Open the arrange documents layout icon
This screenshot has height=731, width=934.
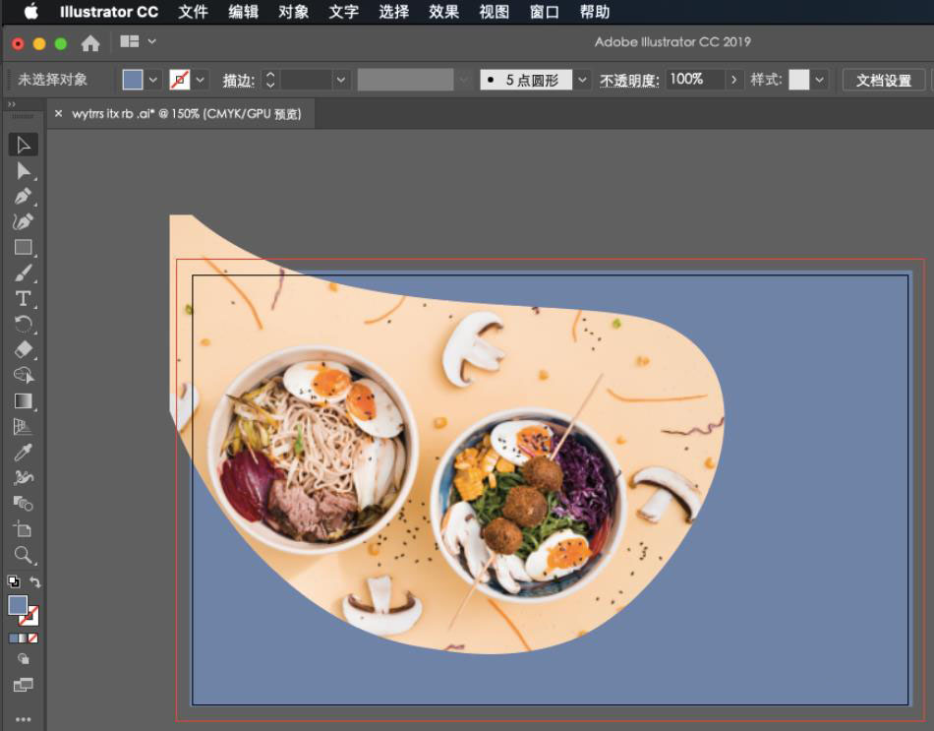pos(129,41)
